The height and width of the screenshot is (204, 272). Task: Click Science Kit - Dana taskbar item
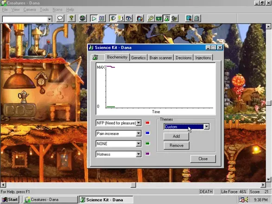point(106,200)
